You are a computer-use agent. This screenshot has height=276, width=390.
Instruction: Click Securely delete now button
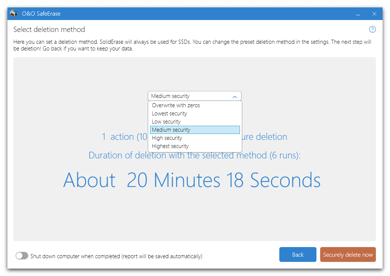point(348,254)
